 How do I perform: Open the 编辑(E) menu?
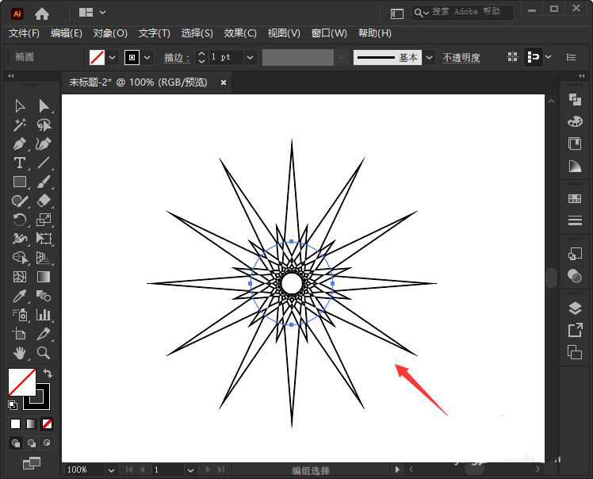[66, 33]
